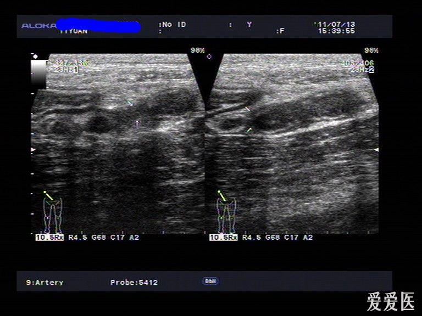Click the left 10.5Rx frequency label
Screen dimensions: 422x316
49,238
